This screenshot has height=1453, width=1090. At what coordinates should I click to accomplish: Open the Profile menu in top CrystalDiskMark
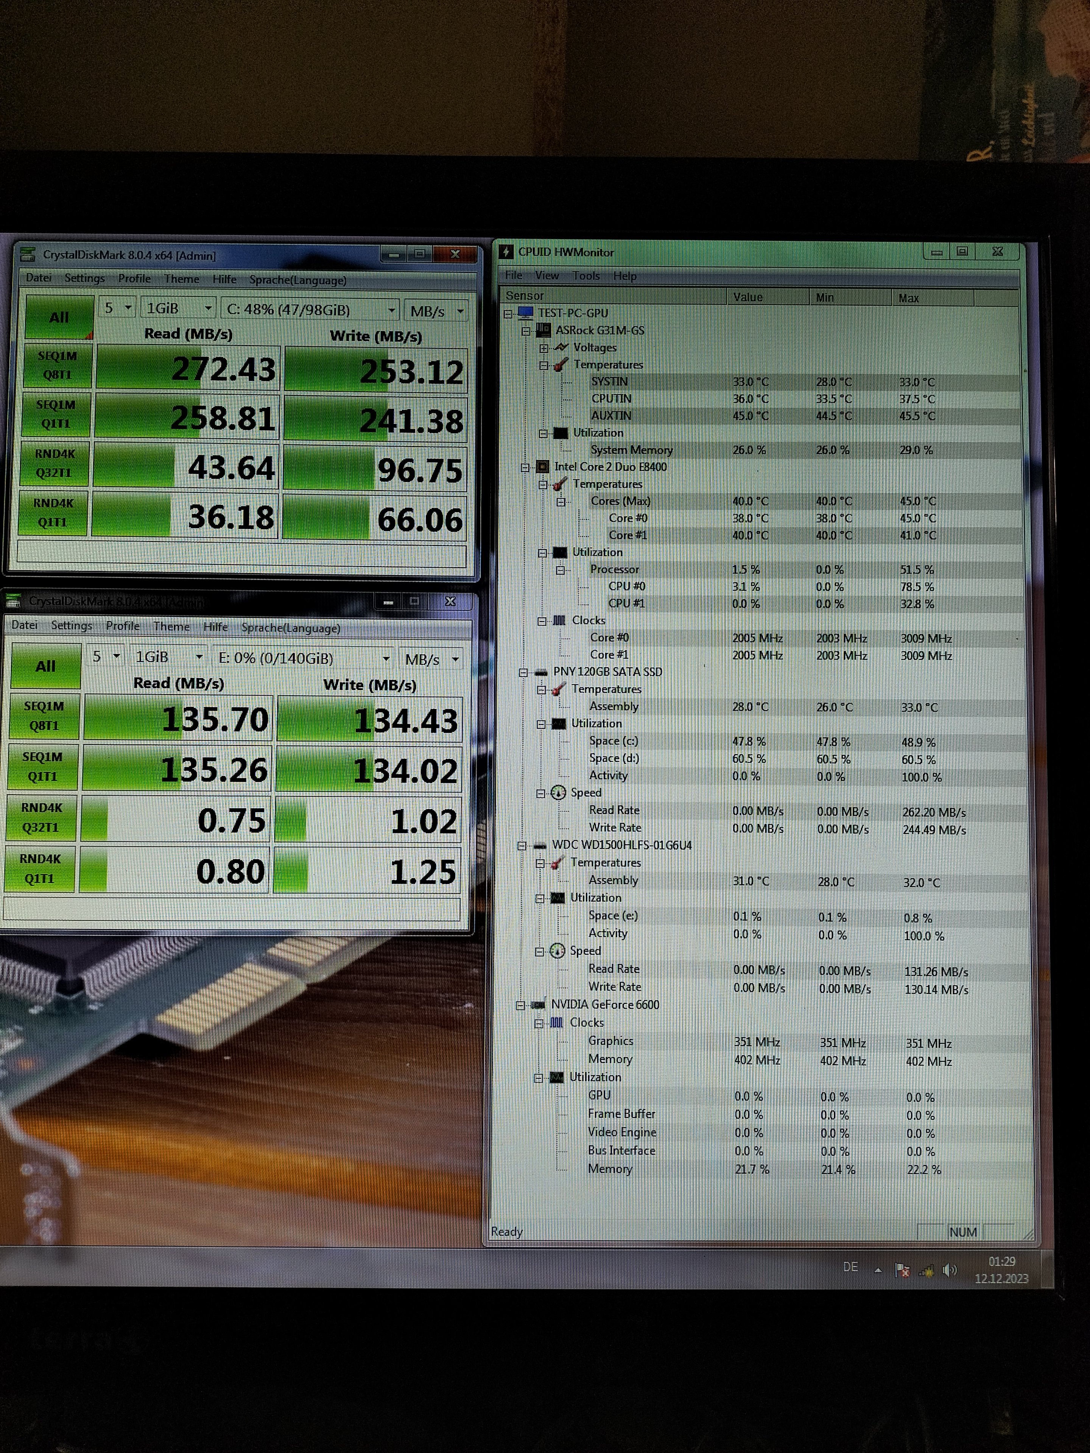[134, 278]
